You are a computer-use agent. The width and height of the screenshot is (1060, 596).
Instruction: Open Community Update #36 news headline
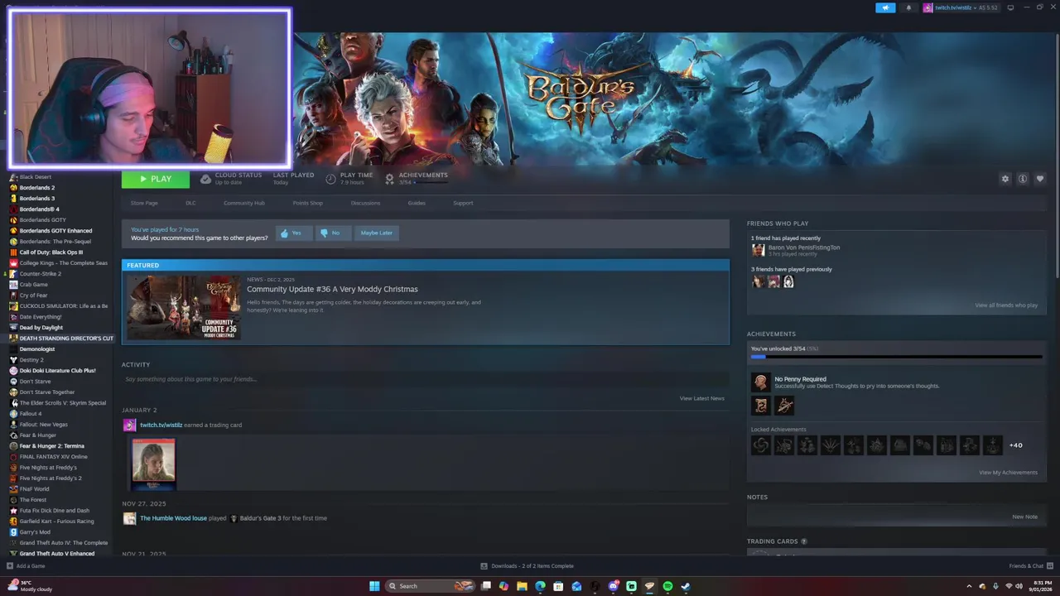[x=332, y=289]
